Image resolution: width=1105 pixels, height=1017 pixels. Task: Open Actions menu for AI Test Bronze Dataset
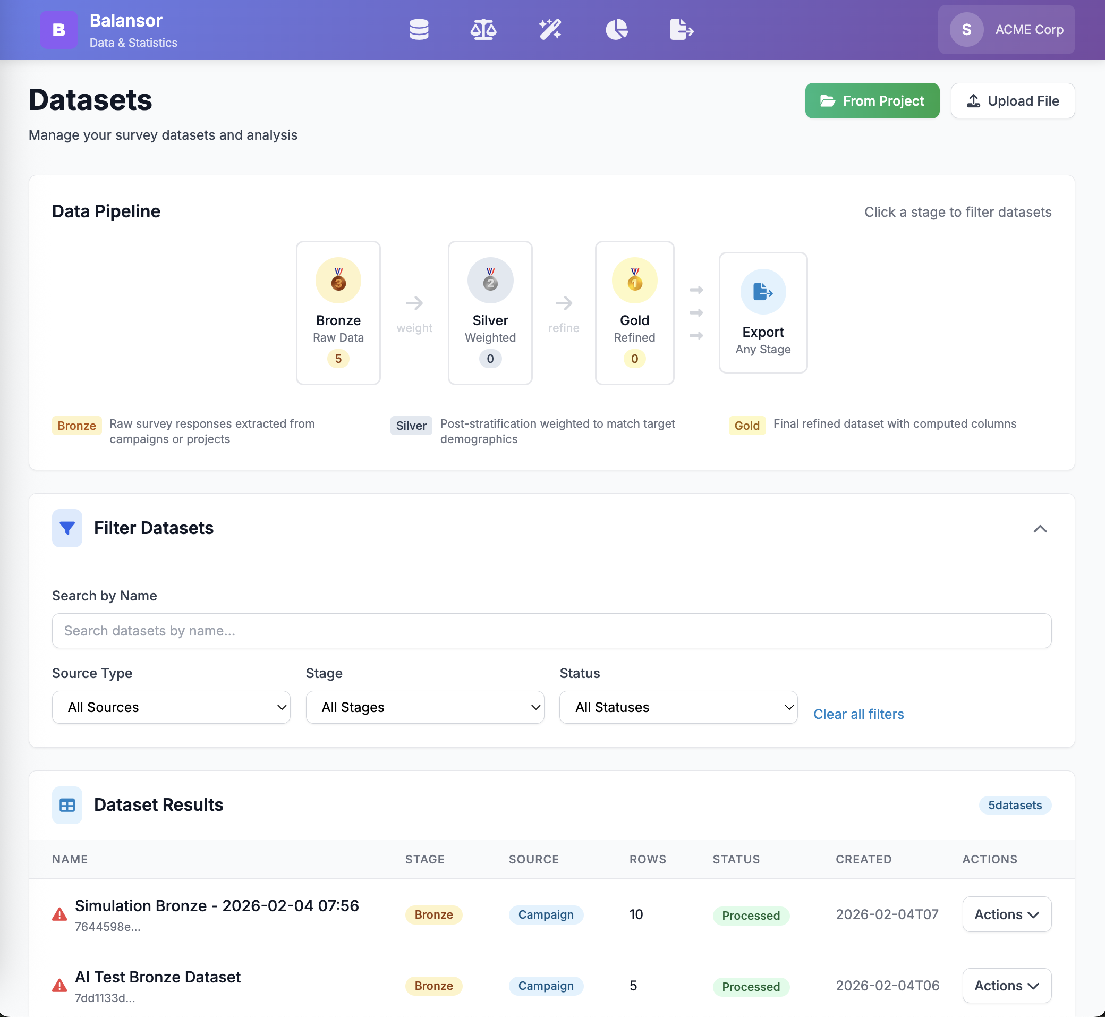pyautogui.click(x=1007, y=986)
